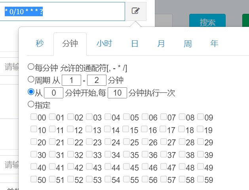Check minute 39 checkbox
This screenshot has width=249, height=190.
[200, 154]
